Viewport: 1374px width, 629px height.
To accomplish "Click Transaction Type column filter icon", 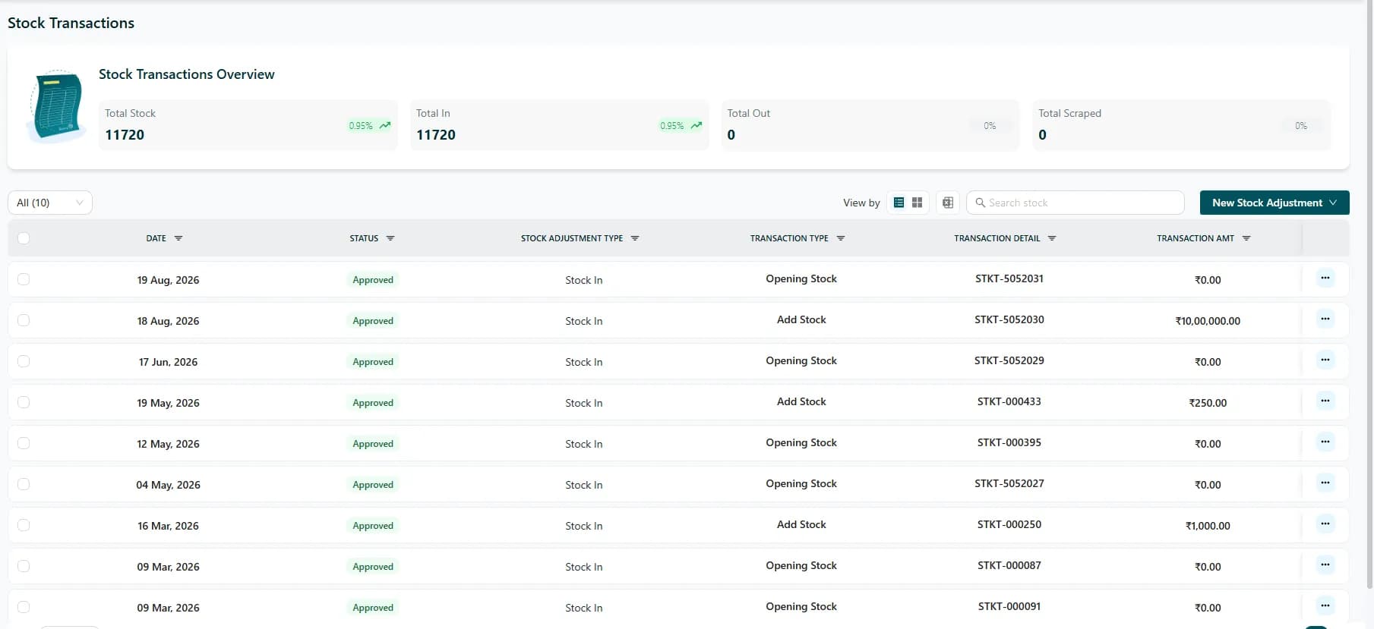I will pos(841,238).
